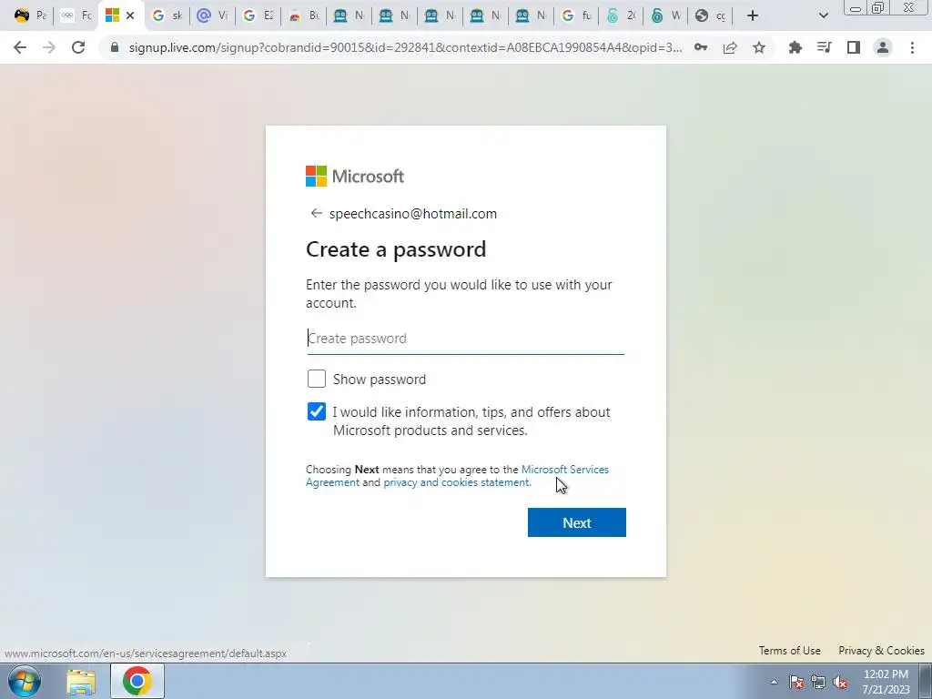This screenshot has height=699, width=932.
Task: Switch to the '2(' tab
Action: (622, 15)
